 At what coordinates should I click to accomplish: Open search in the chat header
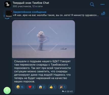[92, 4]
